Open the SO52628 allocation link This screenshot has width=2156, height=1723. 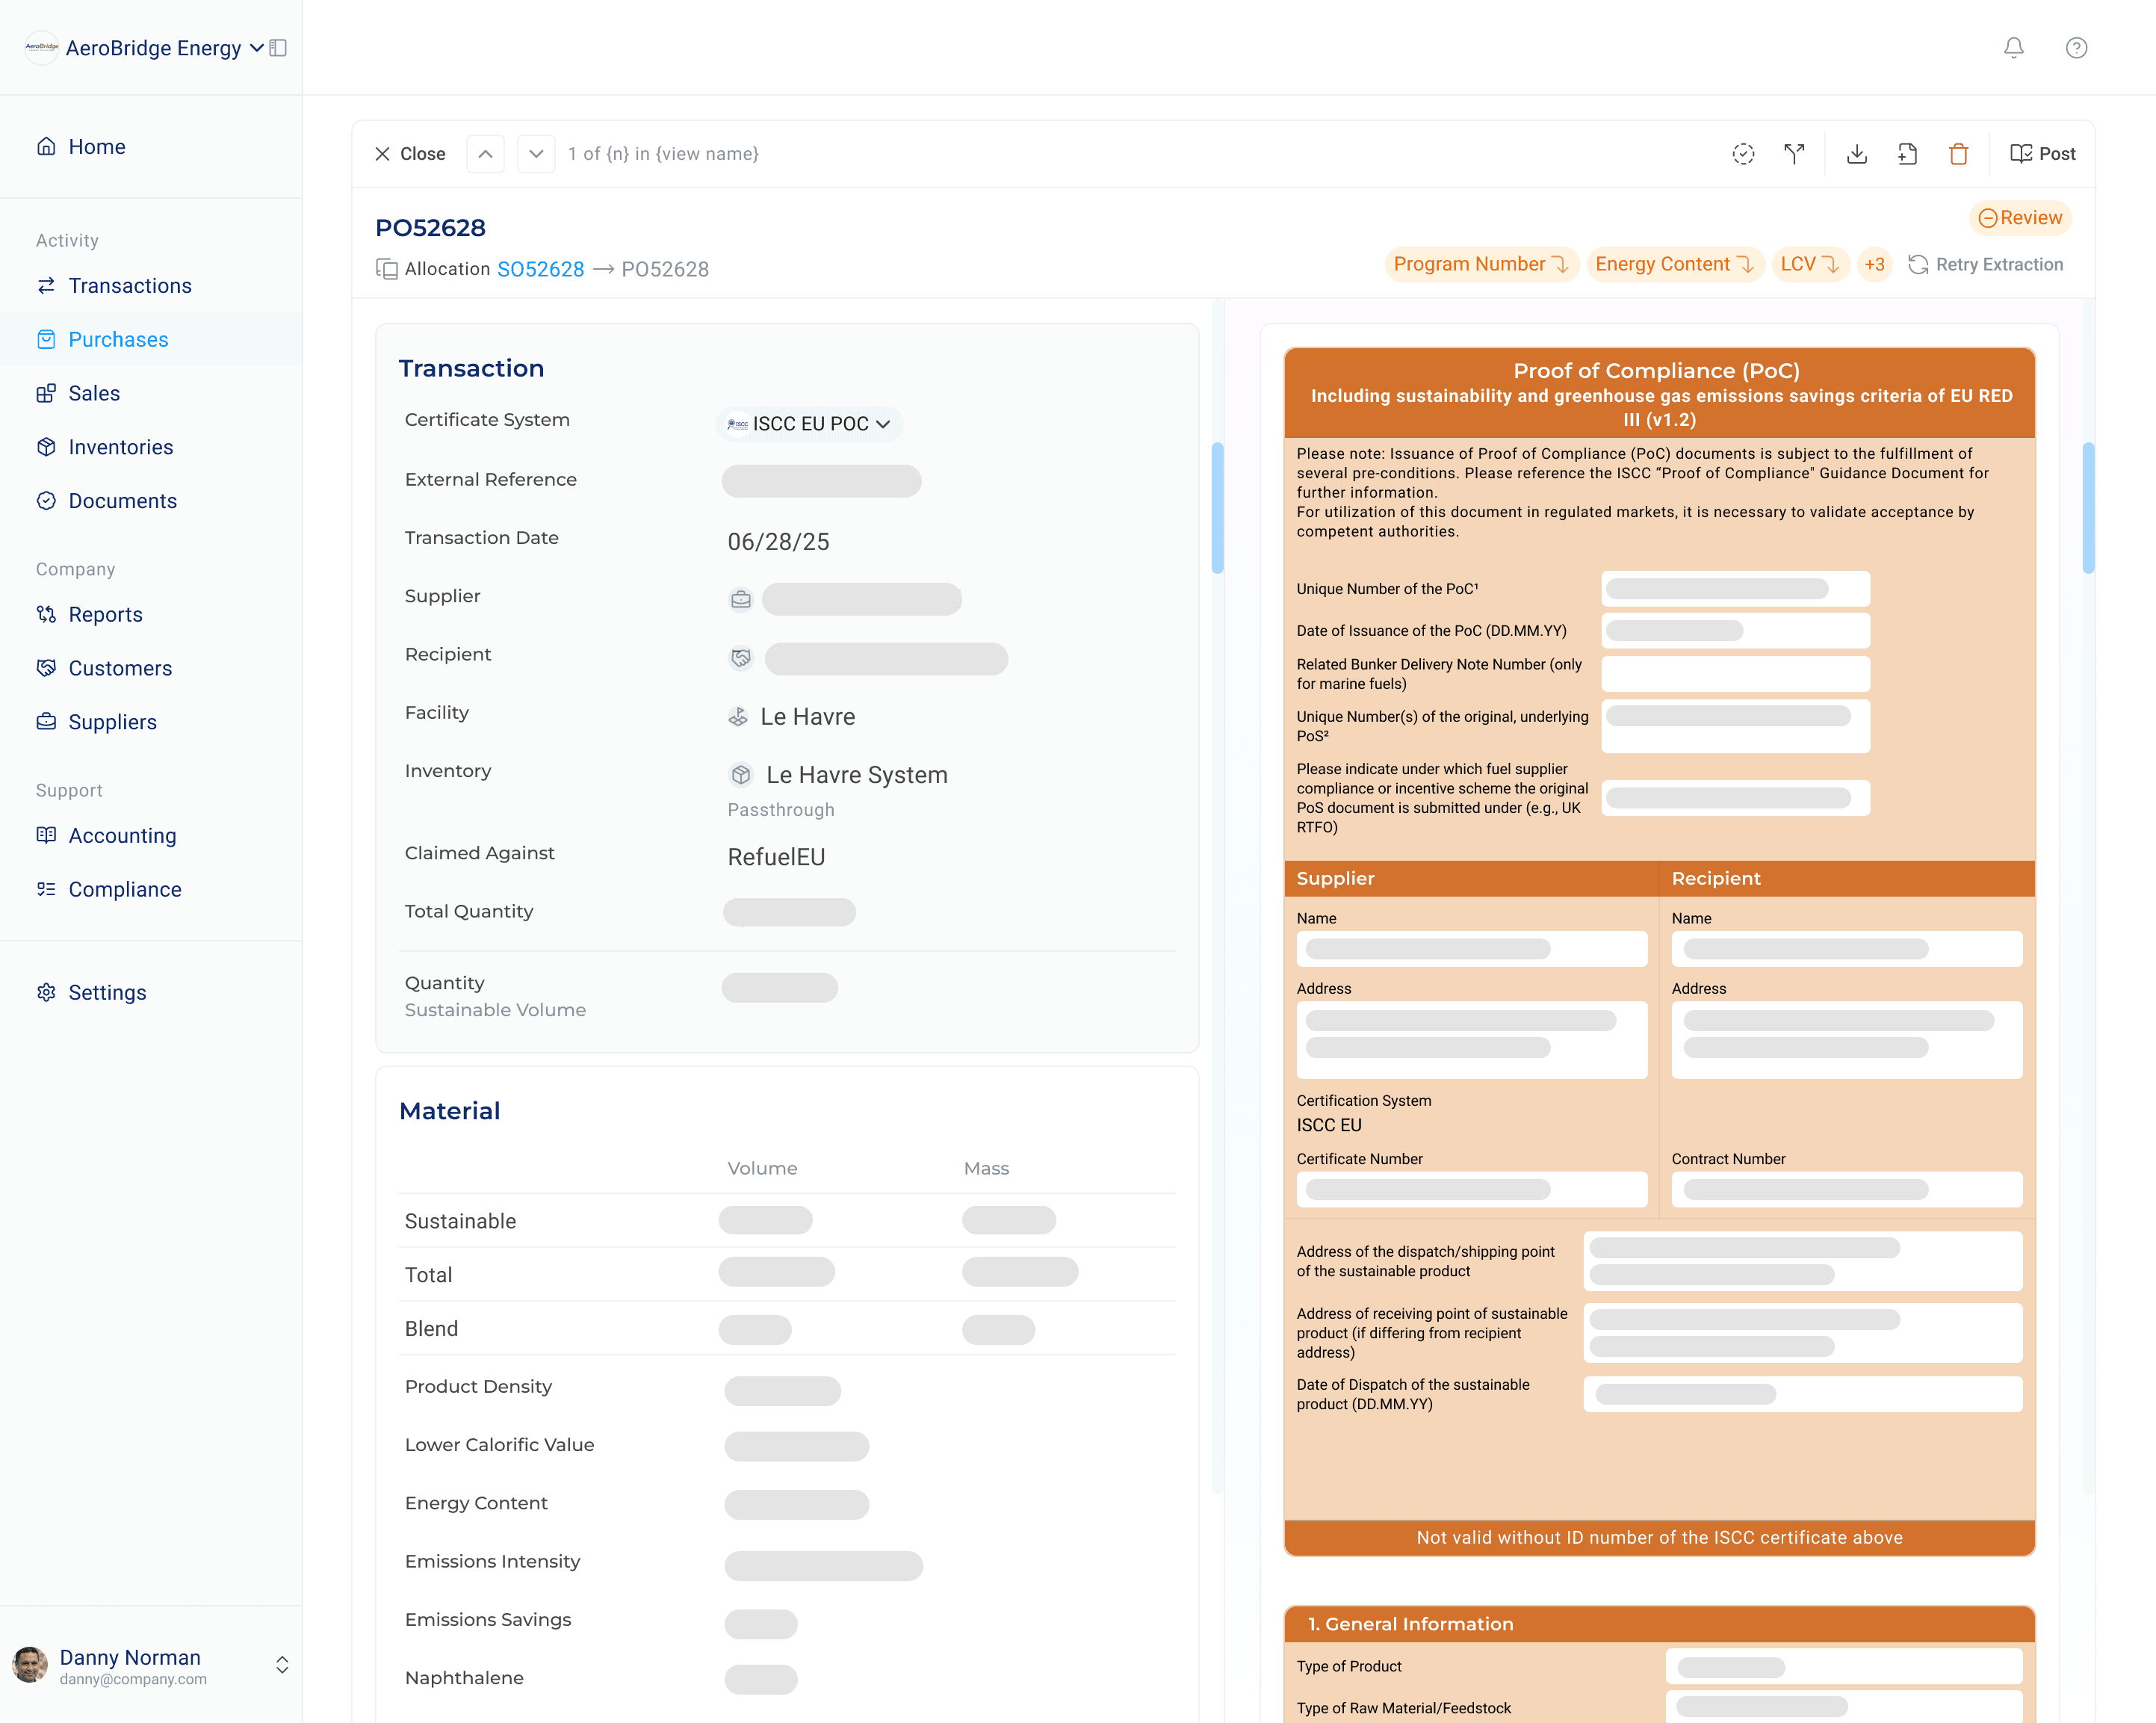(x=540, y=269)
